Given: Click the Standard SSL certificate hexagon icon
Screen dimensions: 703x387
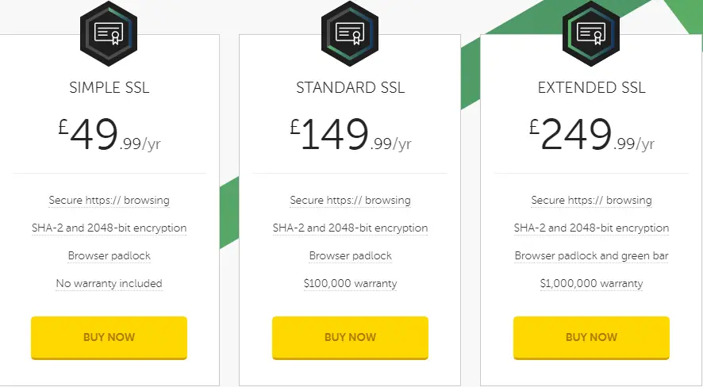Looking at the screenshot, I should [x=350, y=33].
